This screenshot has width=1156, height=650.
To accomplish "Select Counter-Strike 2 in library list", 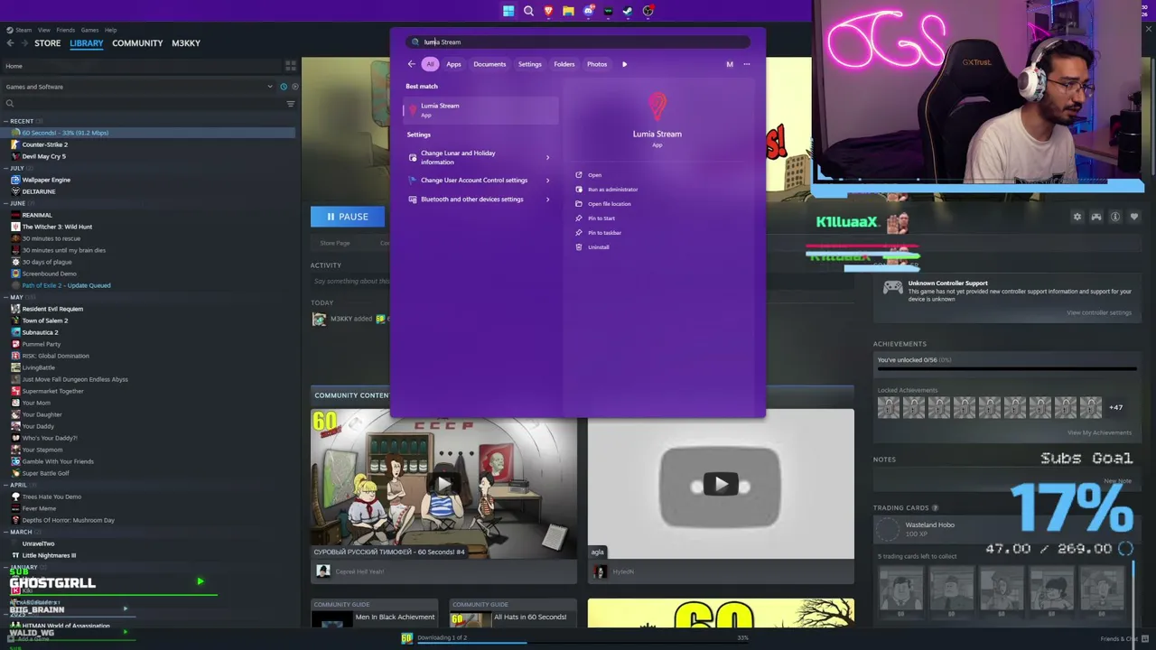I will pyautogui.click(x=44, y=144).
